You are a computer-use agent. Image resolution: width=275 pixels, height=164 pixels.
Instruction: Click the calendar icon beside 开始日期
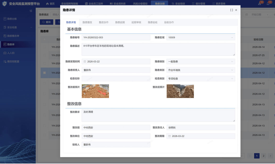pyautogui.click(x=246, y=15)
